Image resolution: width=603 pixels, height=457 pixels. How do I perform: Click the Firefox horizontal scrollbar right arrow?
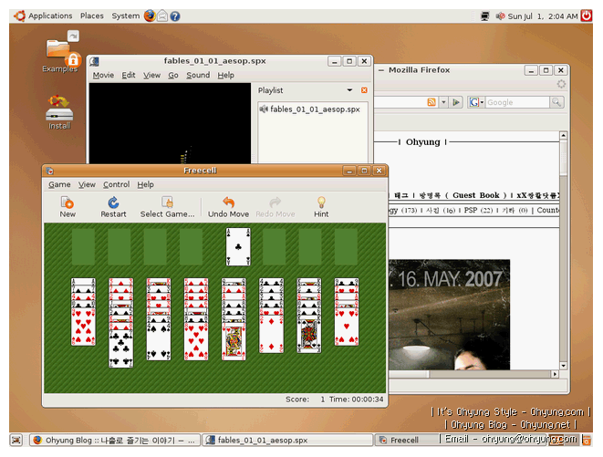coord(555,374)
